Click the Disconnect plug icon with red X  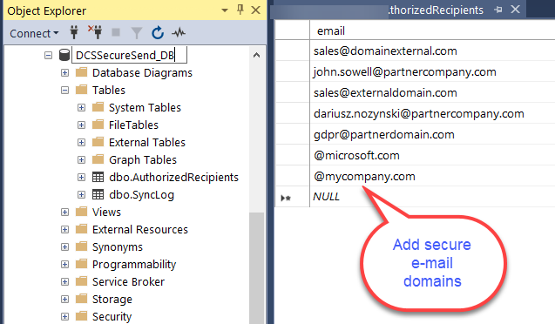[x=95, y=32]
